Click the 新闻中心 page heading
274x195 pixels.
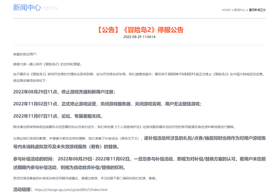coord(27,8)
